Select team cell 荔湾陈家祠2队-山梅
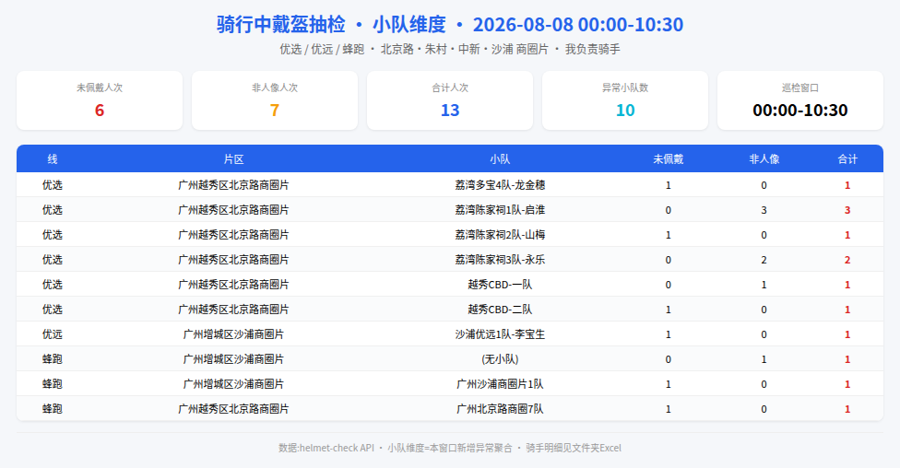This screenshot has width=900, height=468. click(x=500, y=235)
